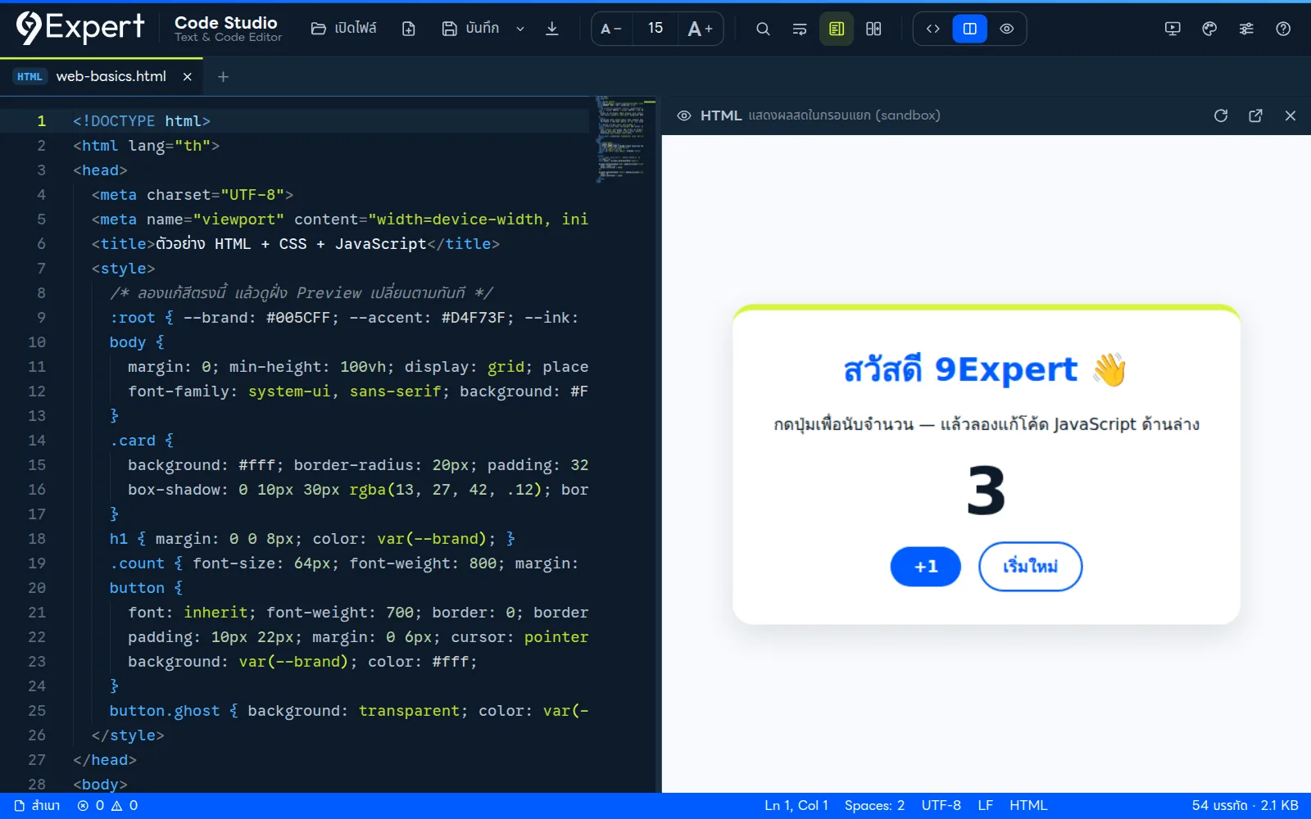The image size is (1311, 819).
Task: Decrease editor font size with A−
Action: tap(611, 29)
